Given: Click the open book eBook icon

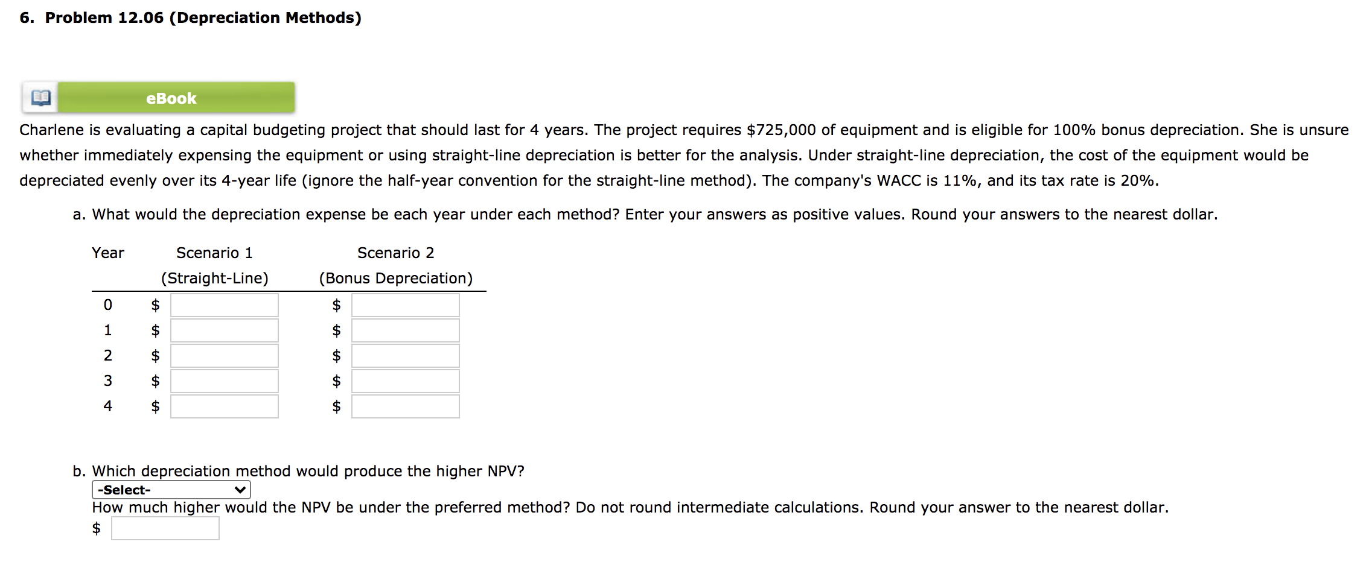Looking at the screenshot, I should (39, 96).
